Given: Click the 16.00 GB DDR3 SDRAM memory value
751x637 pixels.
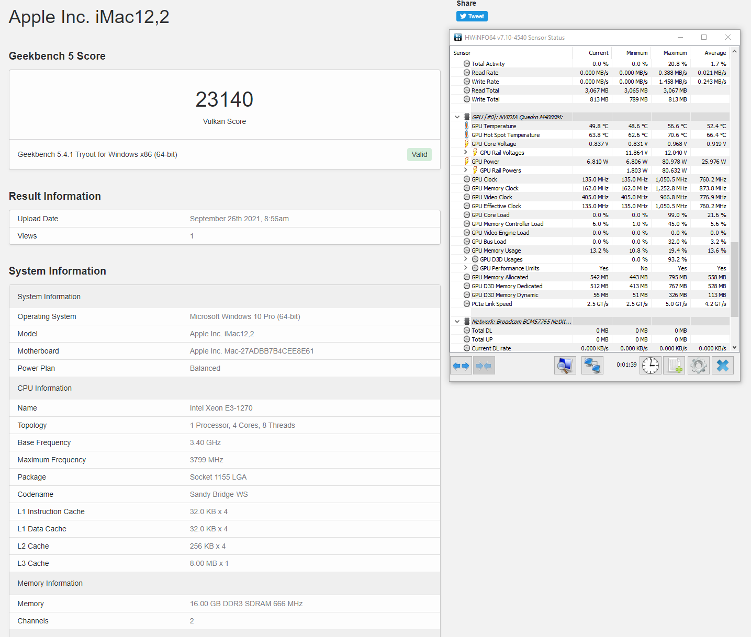Looking at the screenshot, I should (x=246, y=604).
